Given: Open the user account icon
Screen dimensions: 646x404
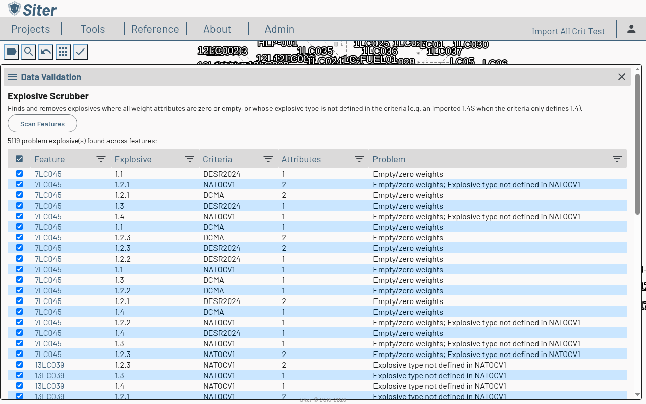Looking at the screenshot, I should point(631,29).
